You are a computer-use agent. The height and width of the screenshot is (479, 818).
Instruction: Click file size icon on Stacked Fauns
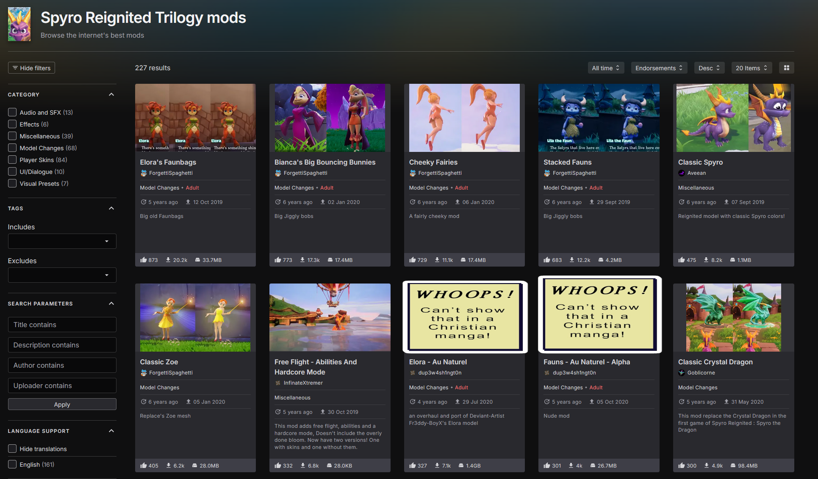(601, 260)
